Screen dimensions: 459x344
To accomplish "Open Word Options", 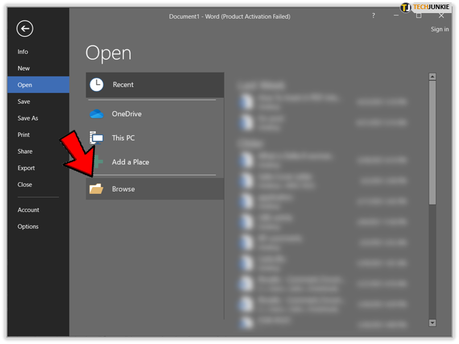I will [x=28, y=226].
